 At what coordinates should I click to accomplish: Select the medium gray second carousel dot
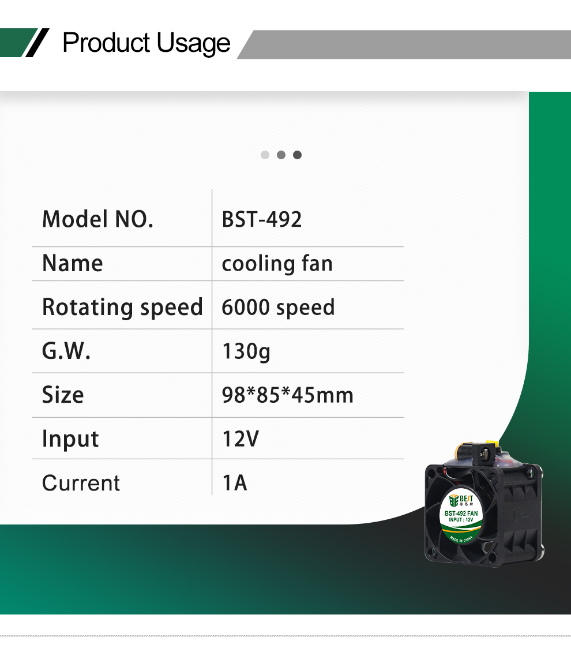click(x=281, y=155)
